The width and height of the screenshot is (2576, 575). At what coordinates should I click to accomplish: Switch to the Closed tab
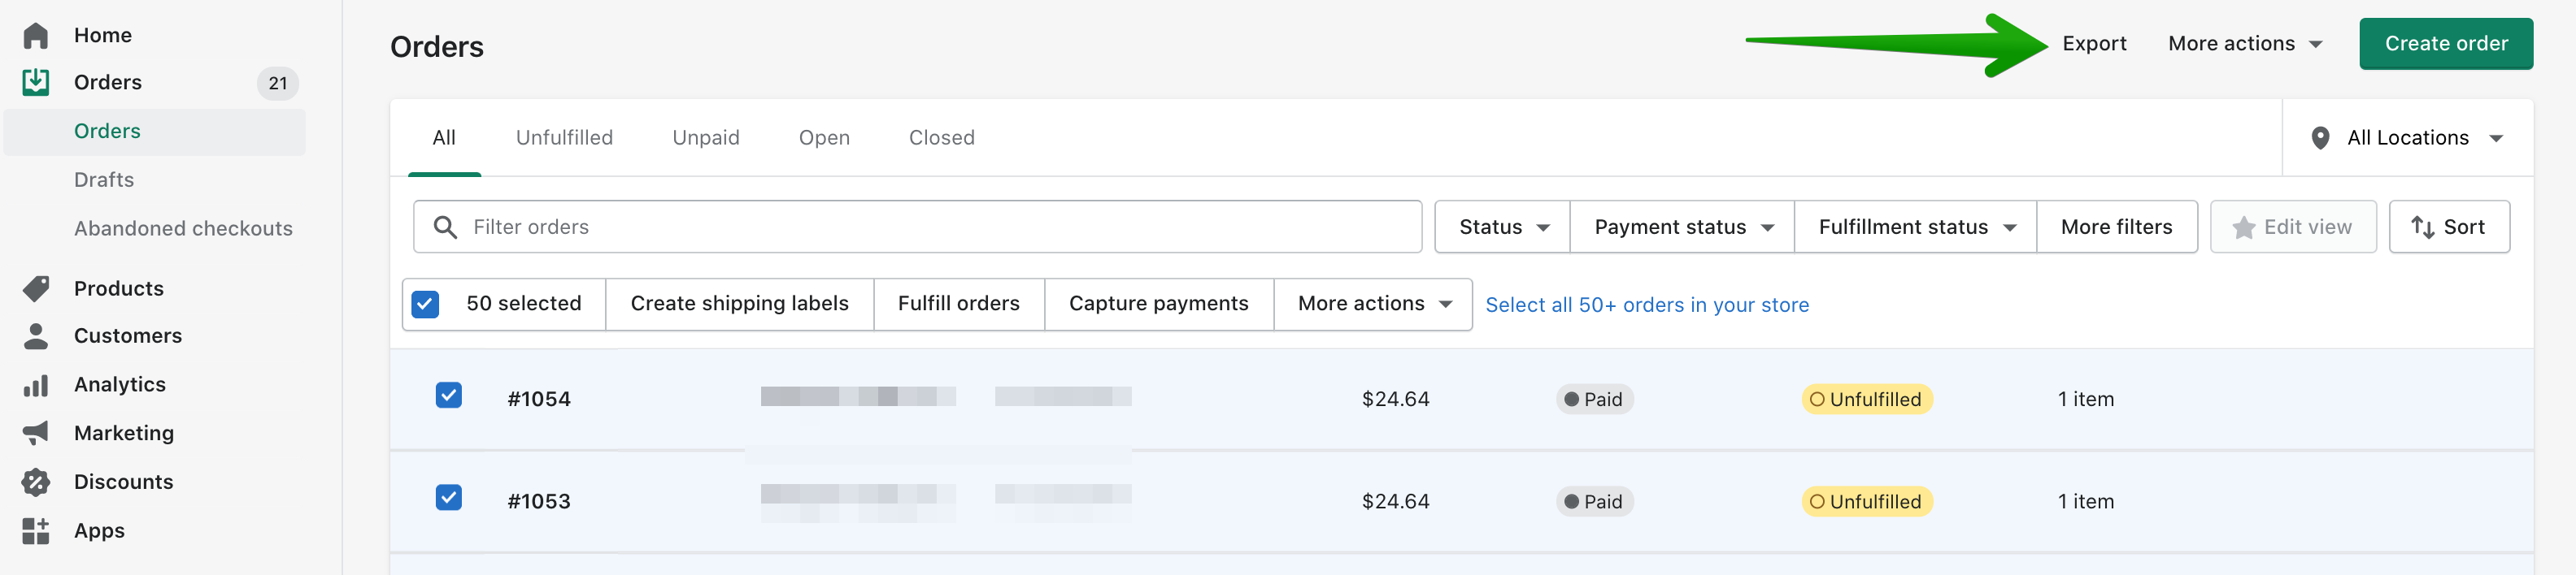pos(941,138)
